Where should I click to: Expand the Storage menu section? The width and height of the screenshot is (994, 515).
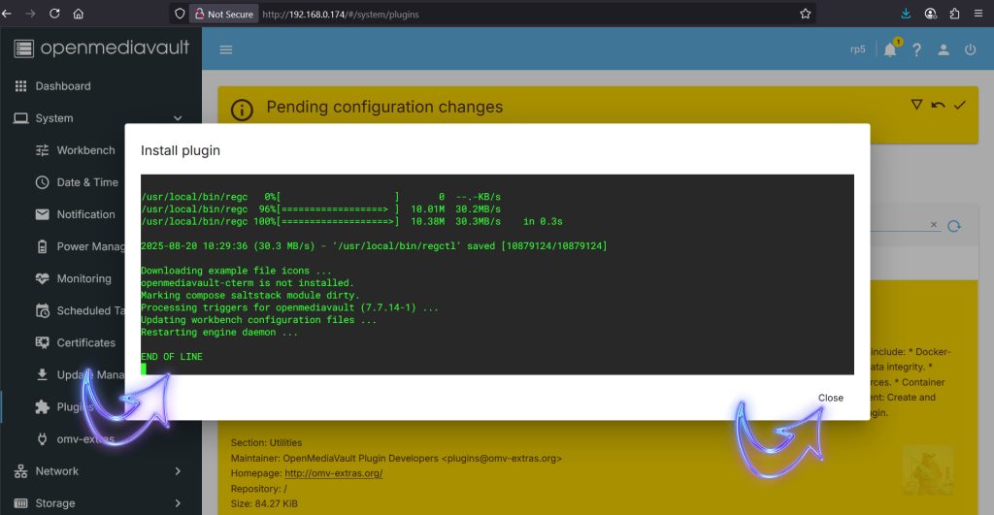[178, 503]
